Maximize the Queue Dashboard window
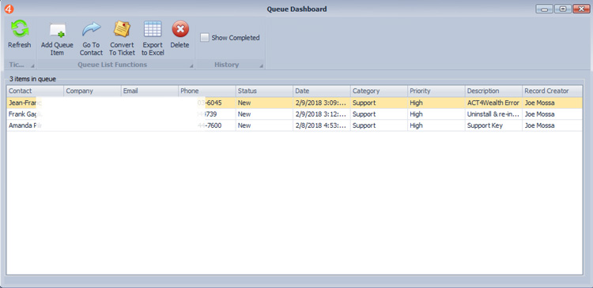593x288 pixels. (x=563, y=9)
